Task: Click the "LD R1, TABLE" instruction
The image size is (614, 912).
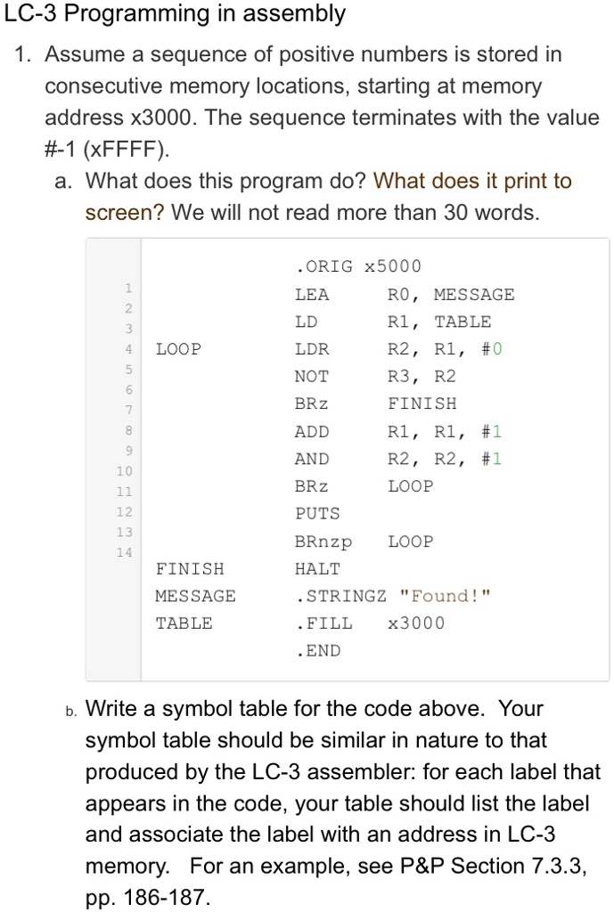Action: 393,322
